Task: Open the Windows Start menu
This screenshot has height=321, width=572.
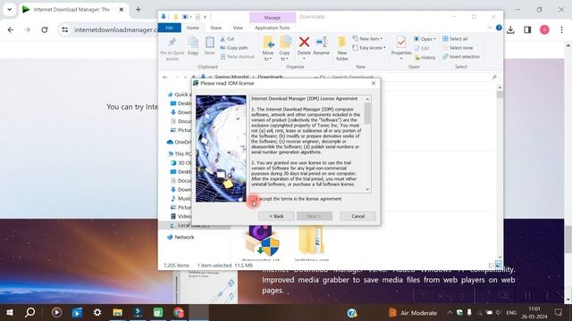Action: [x=10, y=313]
